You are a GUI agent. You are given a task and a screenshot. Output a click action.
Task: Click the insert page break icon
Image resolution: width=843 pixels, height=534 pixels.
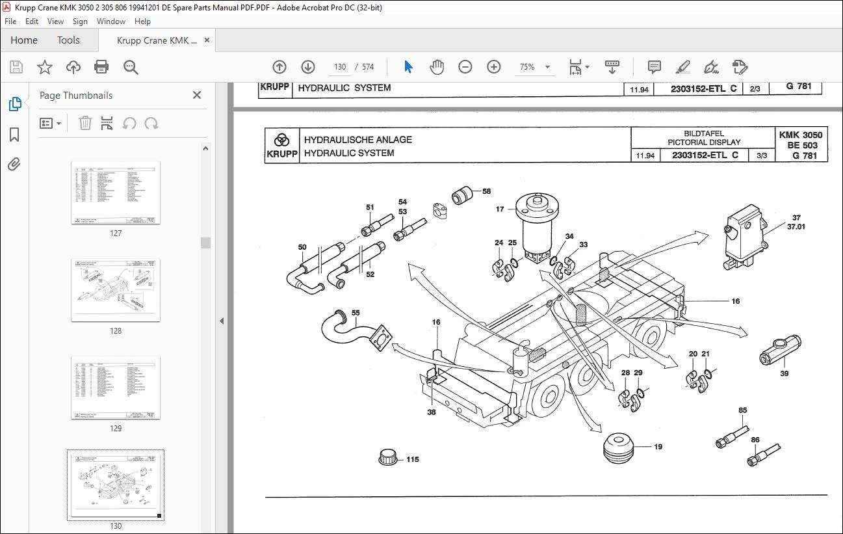tap(107, 123)
